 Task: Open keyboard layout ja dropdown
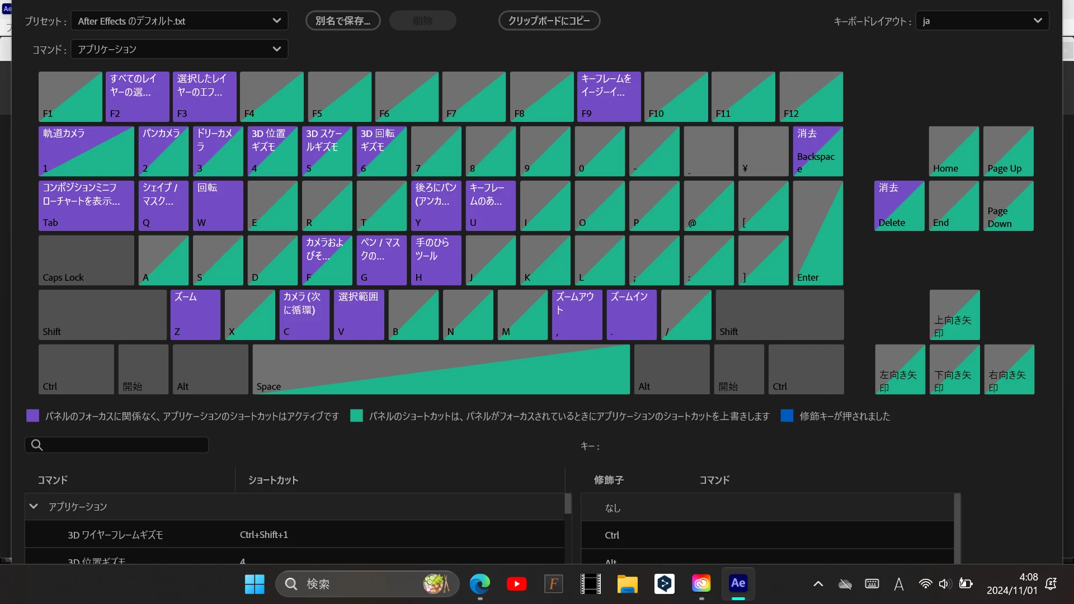[982, 21]
